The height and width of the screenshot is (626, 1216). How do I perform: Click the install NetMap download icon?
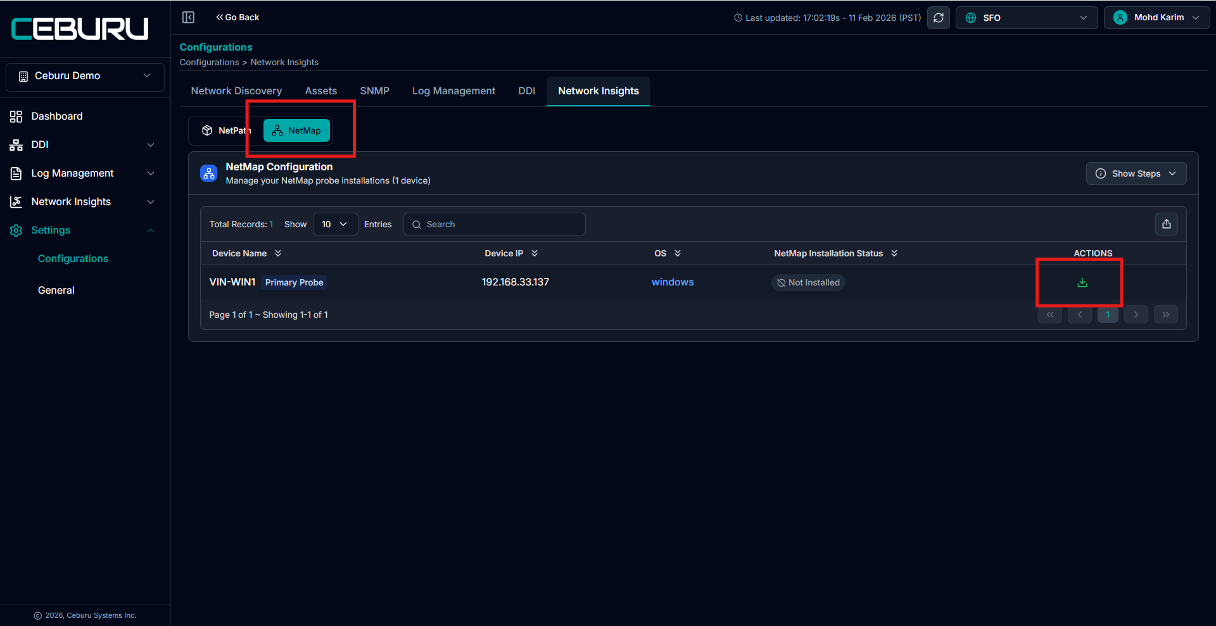(x=1082, y=282)
